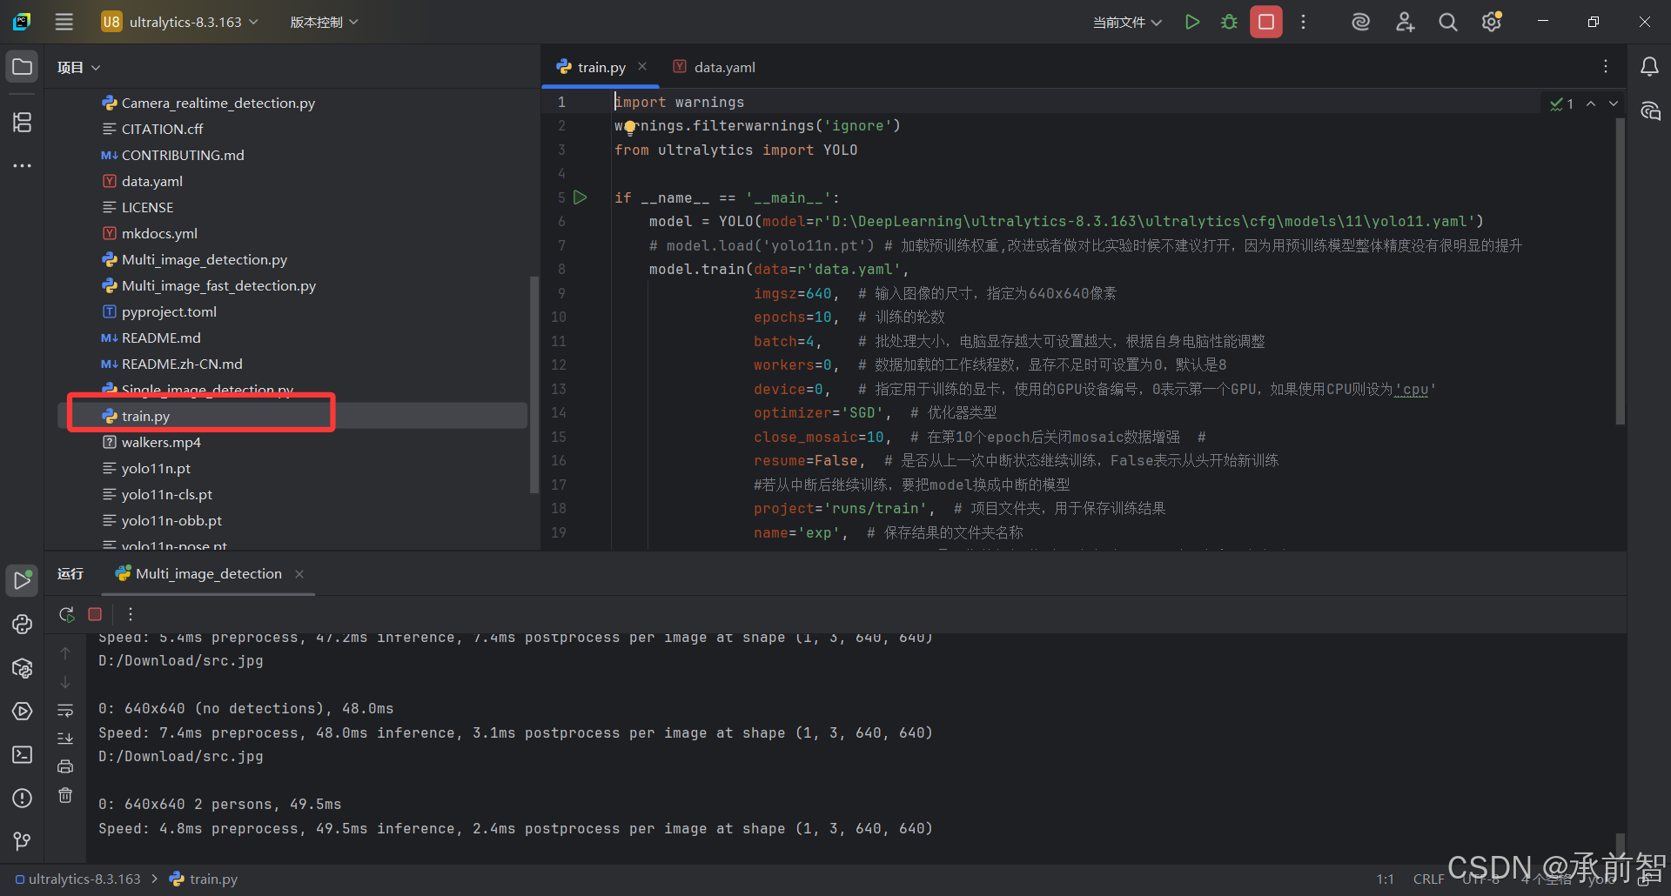This screenshot has width=1671, height=896.
Task: Open the editor tabs options menu
Action: 1606,67
